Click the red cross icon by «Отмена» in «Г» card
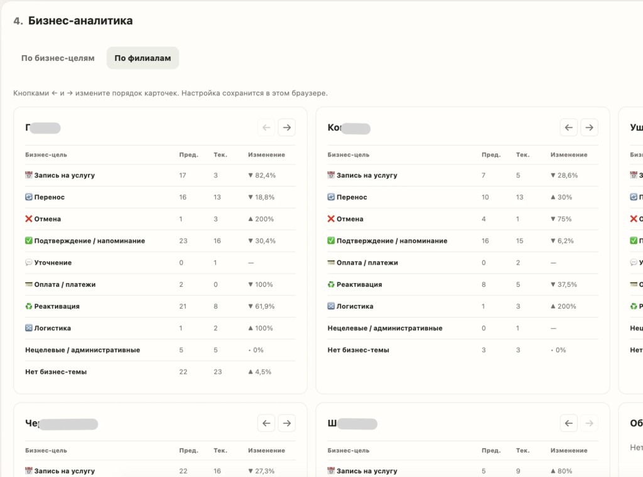The width and height of the screenshot is (643, 477). pos(29,219)
